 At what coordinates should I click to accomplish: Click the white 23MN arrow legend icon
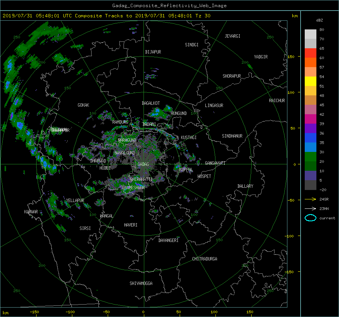(x=310, y=208)
